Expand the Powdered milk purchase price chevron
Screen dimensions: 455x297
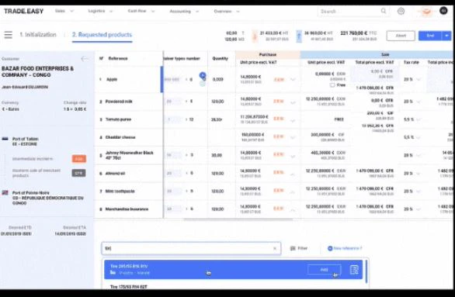click(293, 102)
